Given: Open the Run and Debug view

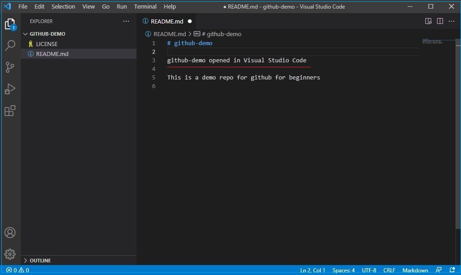Looking at the screenshot, I should click(10, 89).
